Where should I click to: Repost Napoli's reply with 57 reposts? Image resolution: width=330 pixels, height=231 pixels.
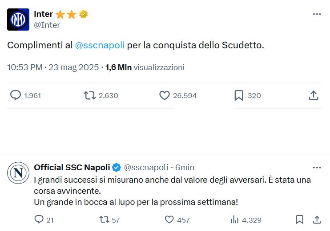coord(105,219)
